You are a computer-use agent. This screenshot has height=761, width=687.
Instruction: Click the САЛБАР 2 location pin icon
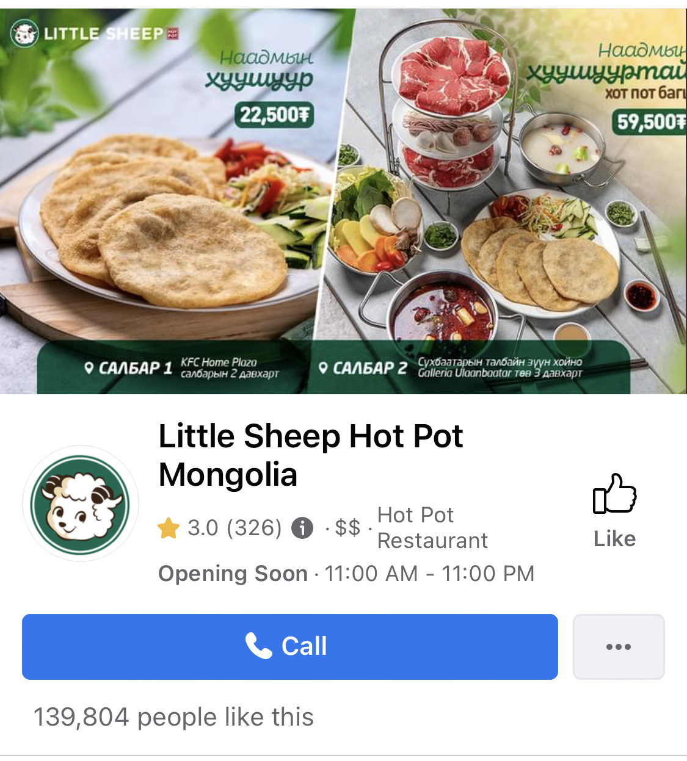[324, 368]
